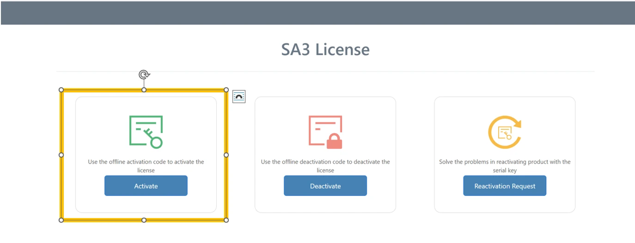The height and width of the screenshot is (243, 635).
Task: Click the bottom-left corner resize handle
Action: 62,220
